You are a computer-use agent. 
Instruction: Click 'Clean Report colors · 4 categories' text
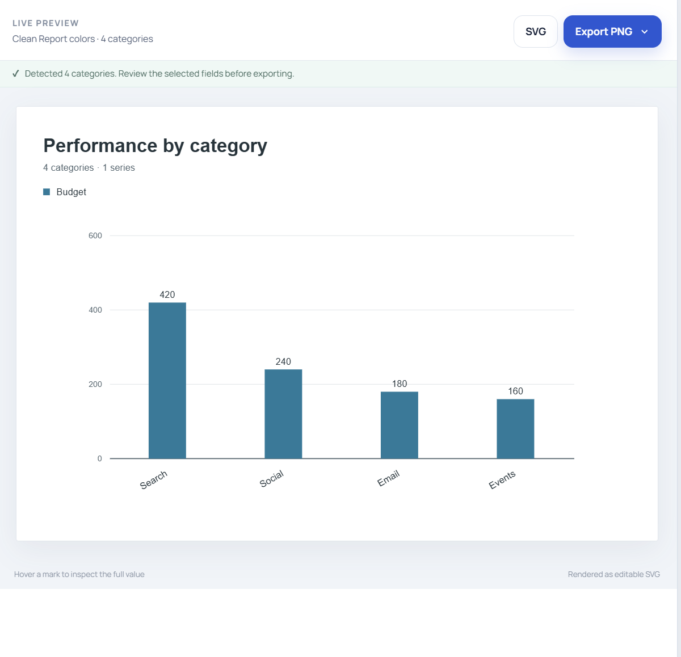(83, 39)
